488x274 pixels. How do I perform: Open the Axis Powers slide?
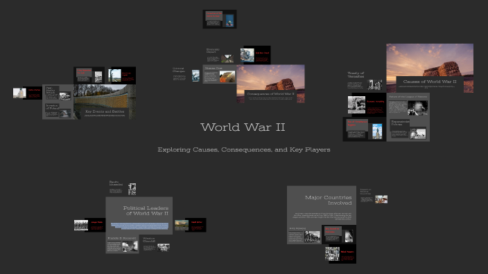tap(304, 235)
